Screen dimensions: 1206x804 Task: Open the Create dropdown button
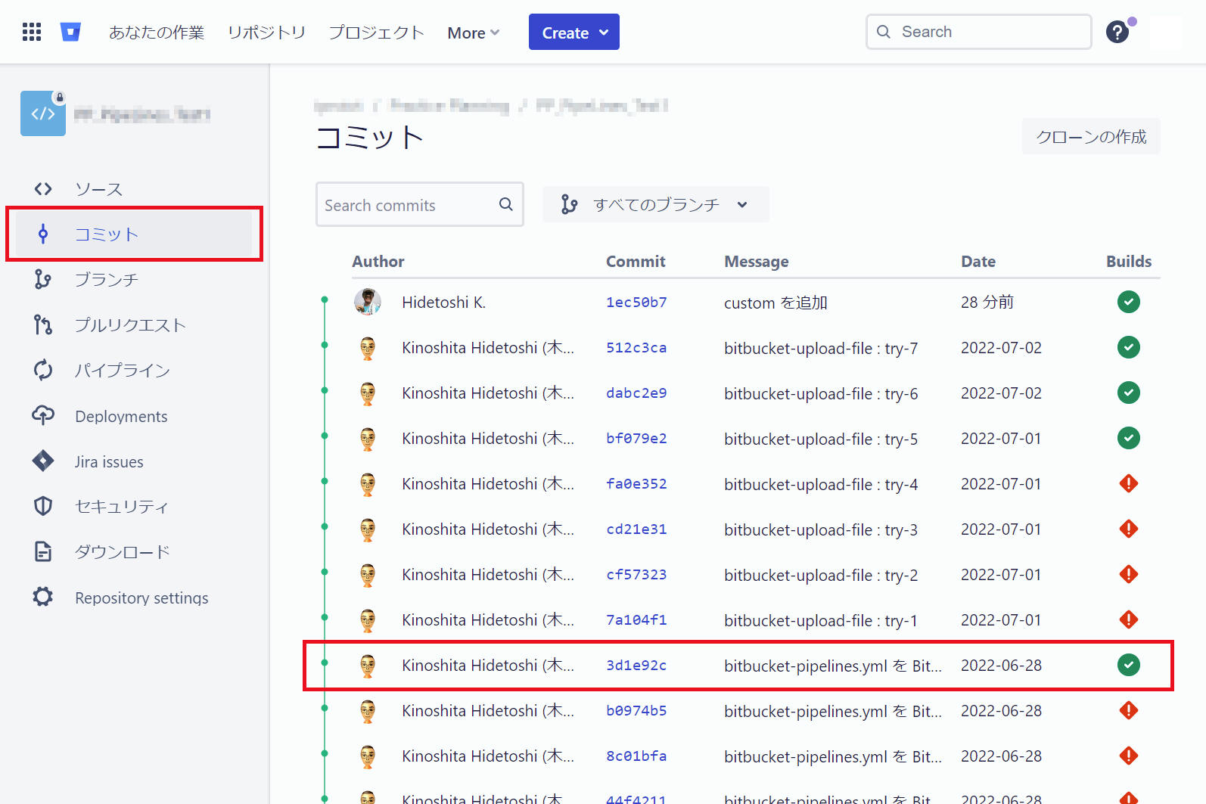point(573,33)
